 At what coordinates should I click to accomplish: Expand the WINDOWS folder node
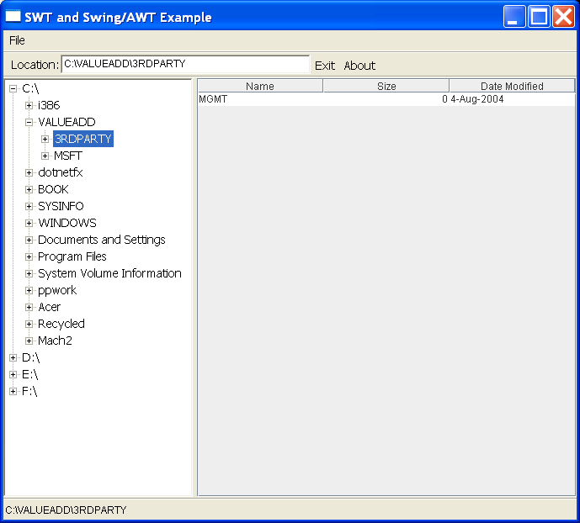[29, 223]
